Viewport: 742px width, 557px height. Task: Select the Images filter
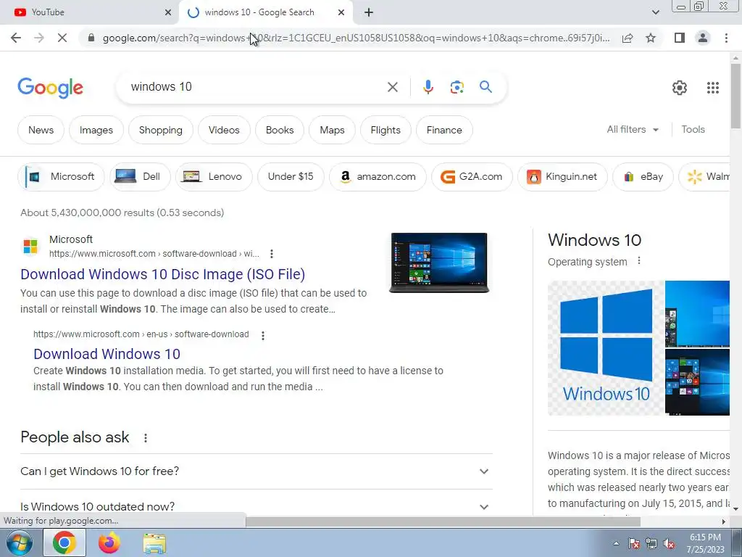tap(96, 130)
